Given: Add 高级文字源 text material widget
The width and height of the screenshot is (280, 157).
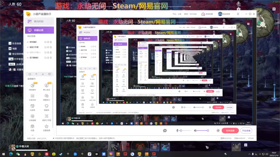Looking at the screenshot, I should coord(47,118).
